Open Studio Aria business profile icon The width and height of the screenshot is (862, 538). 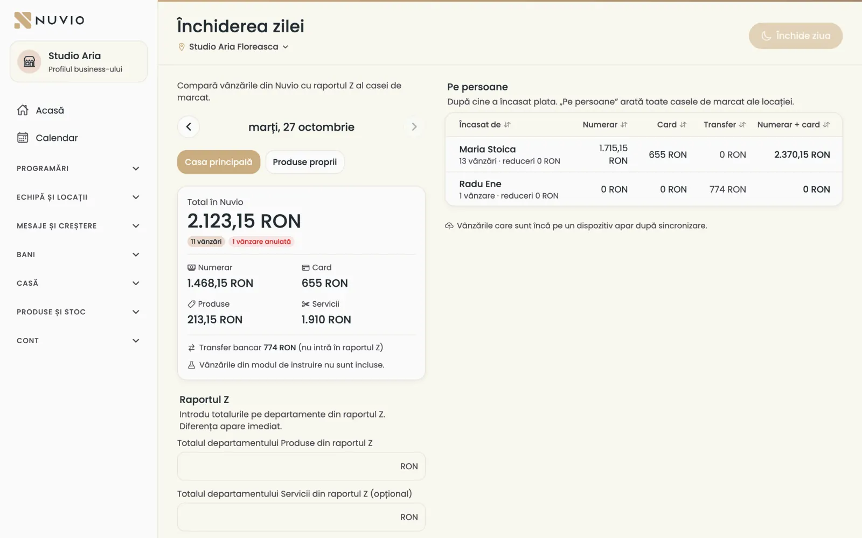tap(29, 62)
